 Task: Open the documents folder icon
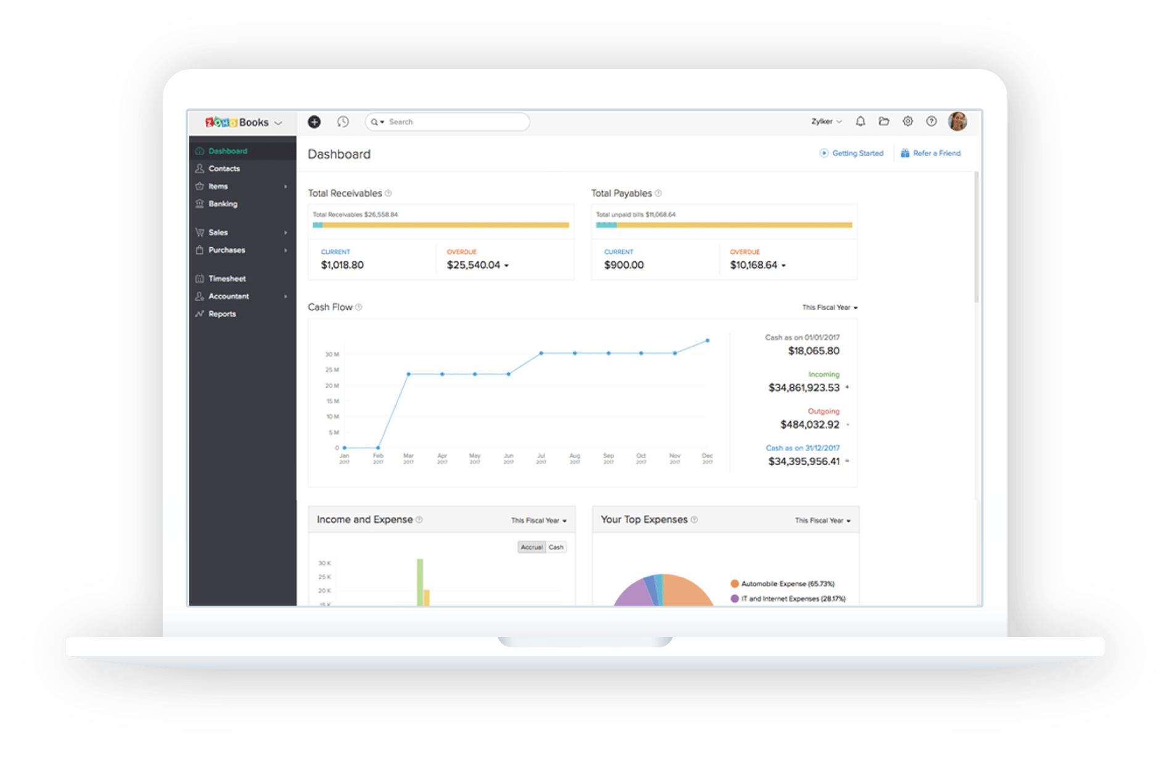point(883,121)
